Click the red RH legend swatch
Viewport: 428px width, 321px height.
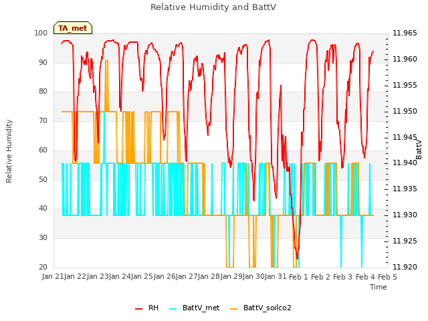click(x=138, y=309)
